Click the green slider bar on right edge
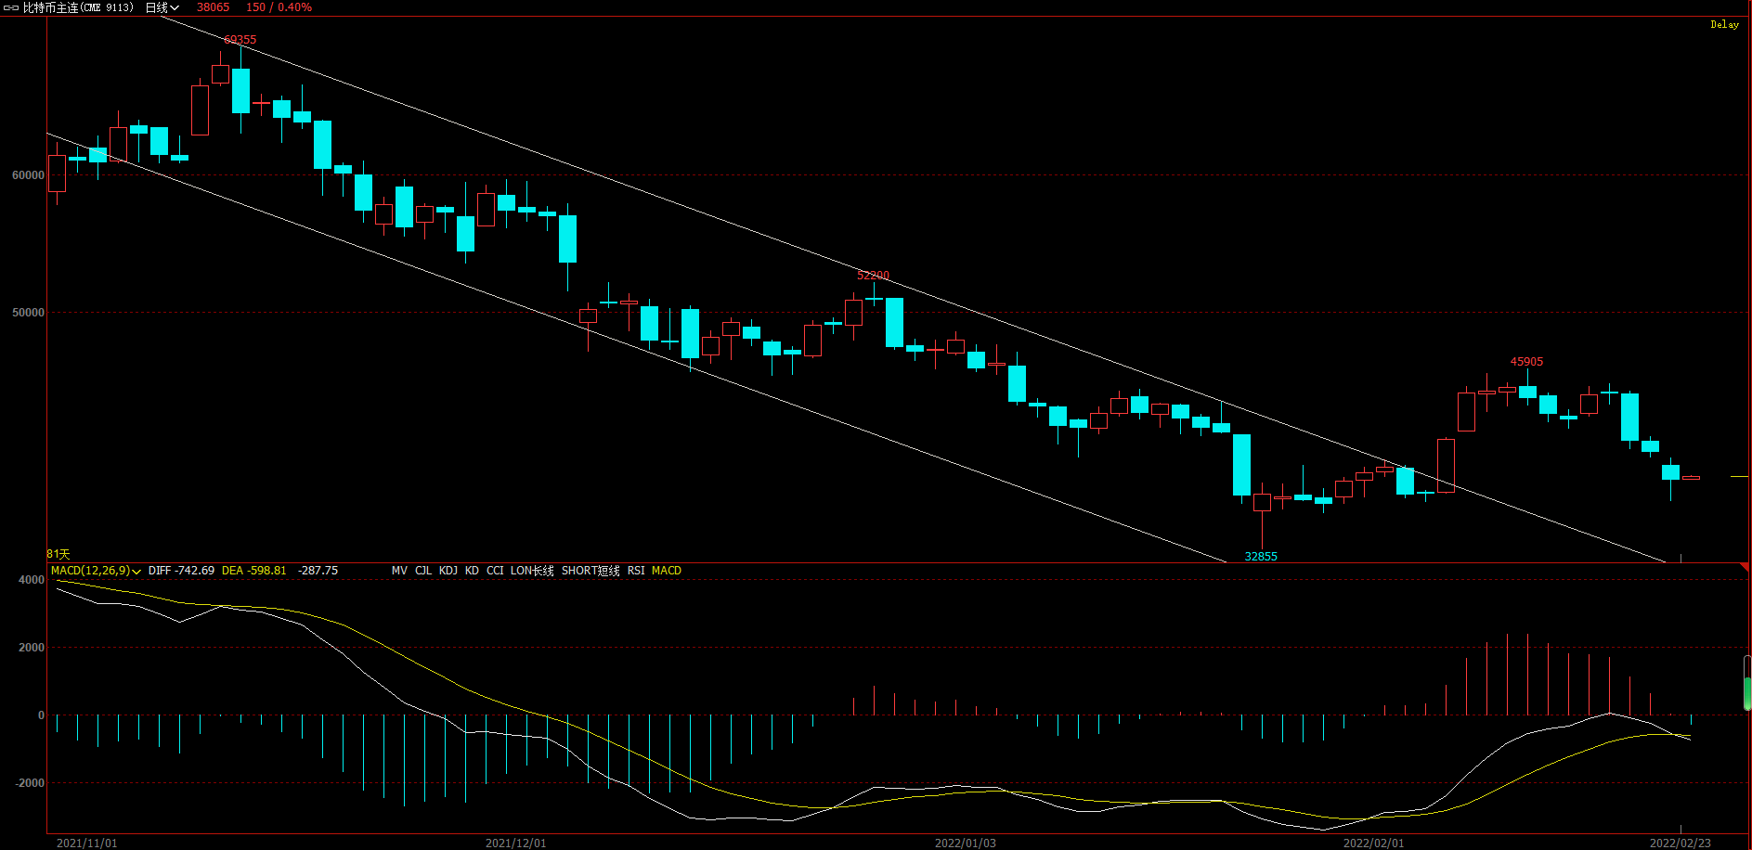 tap(1747, 691)
